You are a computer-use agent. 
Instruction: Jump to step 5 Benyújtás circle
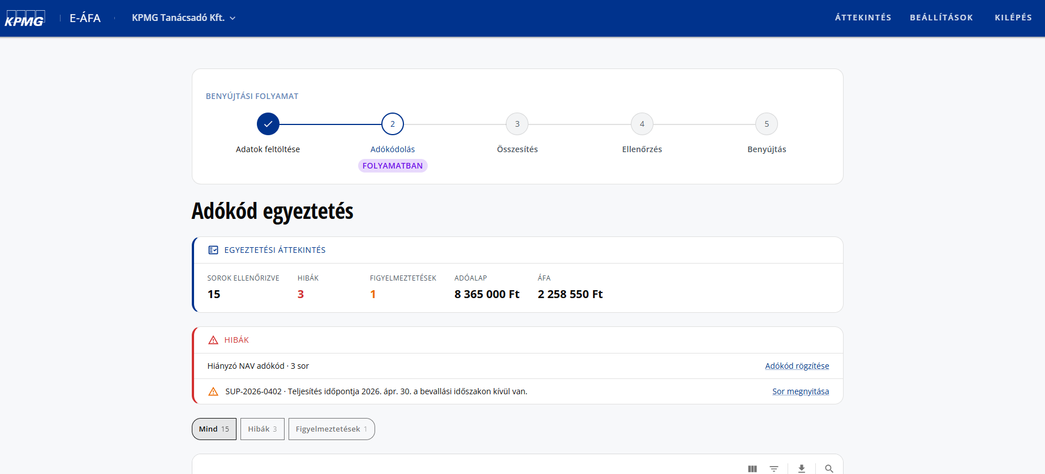(767, 124)
